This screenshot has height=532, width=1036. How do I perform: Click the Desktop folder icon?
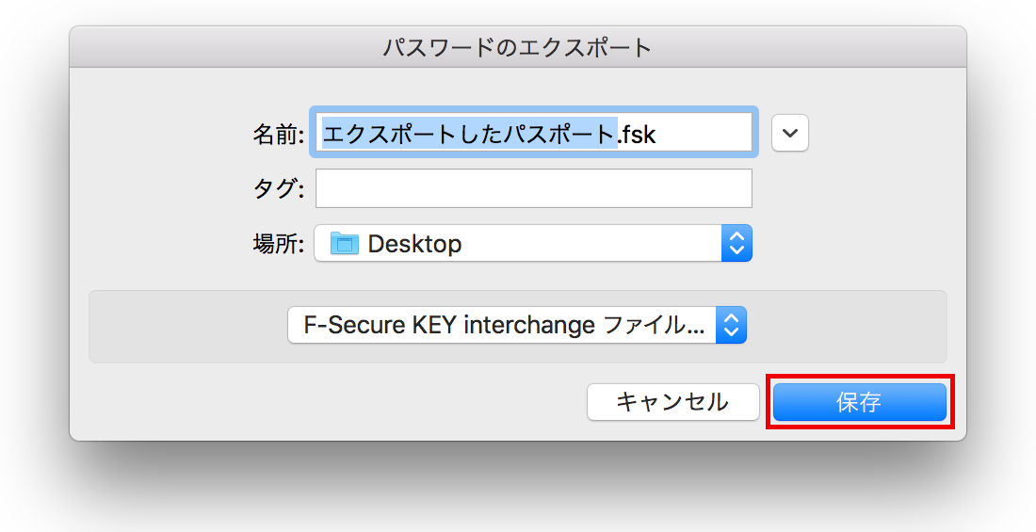click(x=345, y=245)
